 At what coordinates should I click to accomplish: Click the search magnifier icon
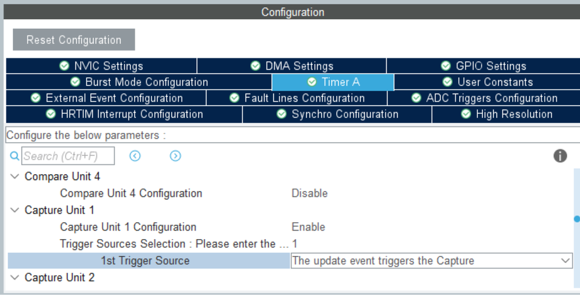[x=15, y=156]
